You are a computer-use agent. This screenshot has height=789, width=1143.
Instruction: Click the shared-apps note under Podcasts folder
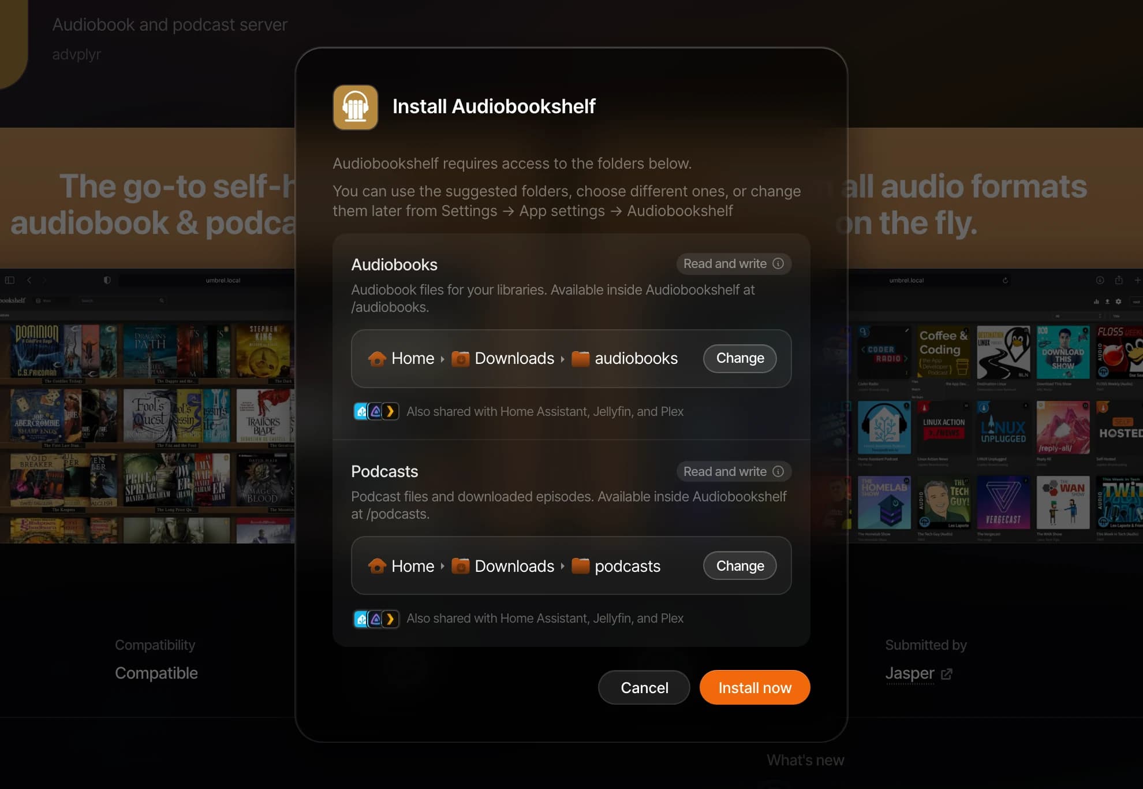545,619
